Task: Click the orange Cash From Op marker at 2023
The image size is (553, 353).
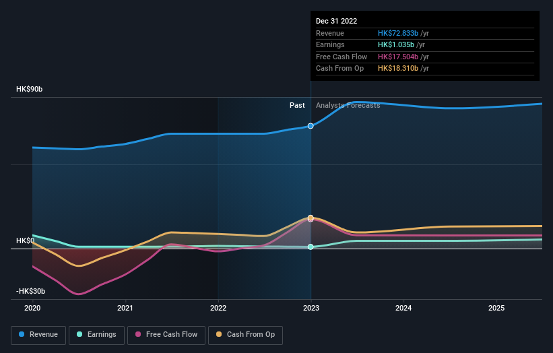Action: (311, 218)
